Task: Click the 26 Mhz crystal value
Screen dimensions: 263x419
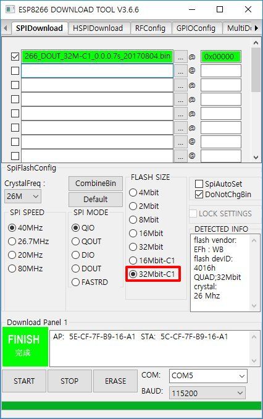Action: pos(207,296)
